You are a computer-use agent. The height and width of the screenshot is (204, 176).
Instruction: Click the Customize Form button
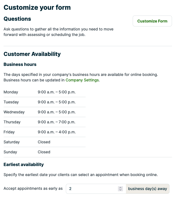[x=152, y=21]
